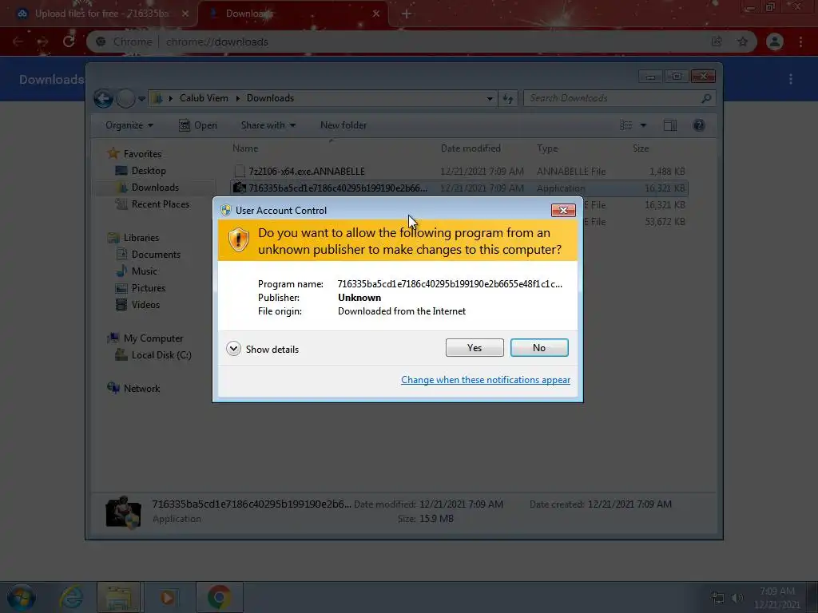Open the Chrome profile avatar

coord(775,42)
